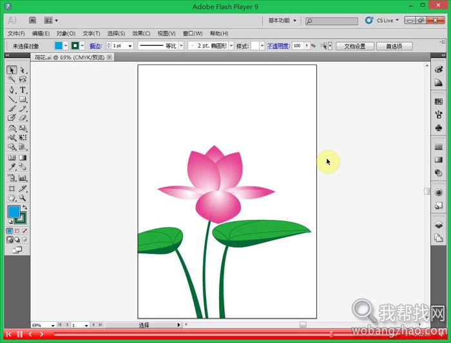Open the Gradient panel in right dock
The width and height of the screenshot is (451, 343).
[x=438, y=160]
